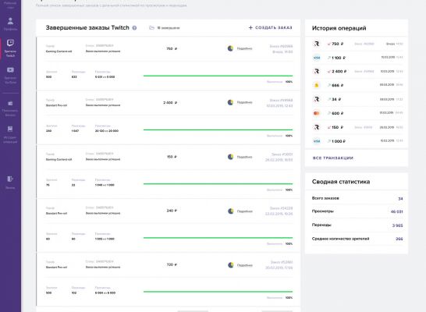Viewport: 426px width, 312px height.
Task: Click R logo icon in 150 ₽ operation row
Action: coord(317,127)
